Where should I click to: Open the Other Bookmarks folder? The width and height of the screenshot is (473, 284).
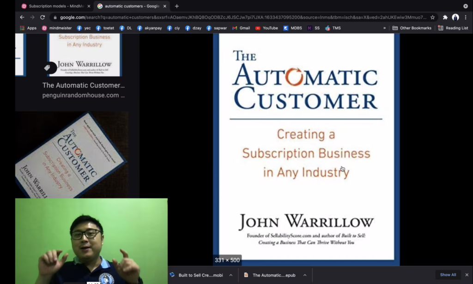pyautogui.click(x=412, y=28)
